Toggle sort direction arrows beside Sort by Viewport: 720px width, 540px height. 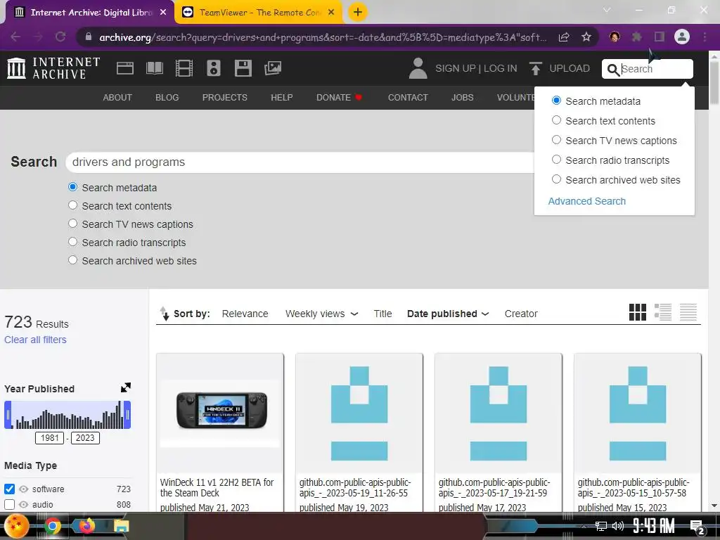click(x=164, y=313)
